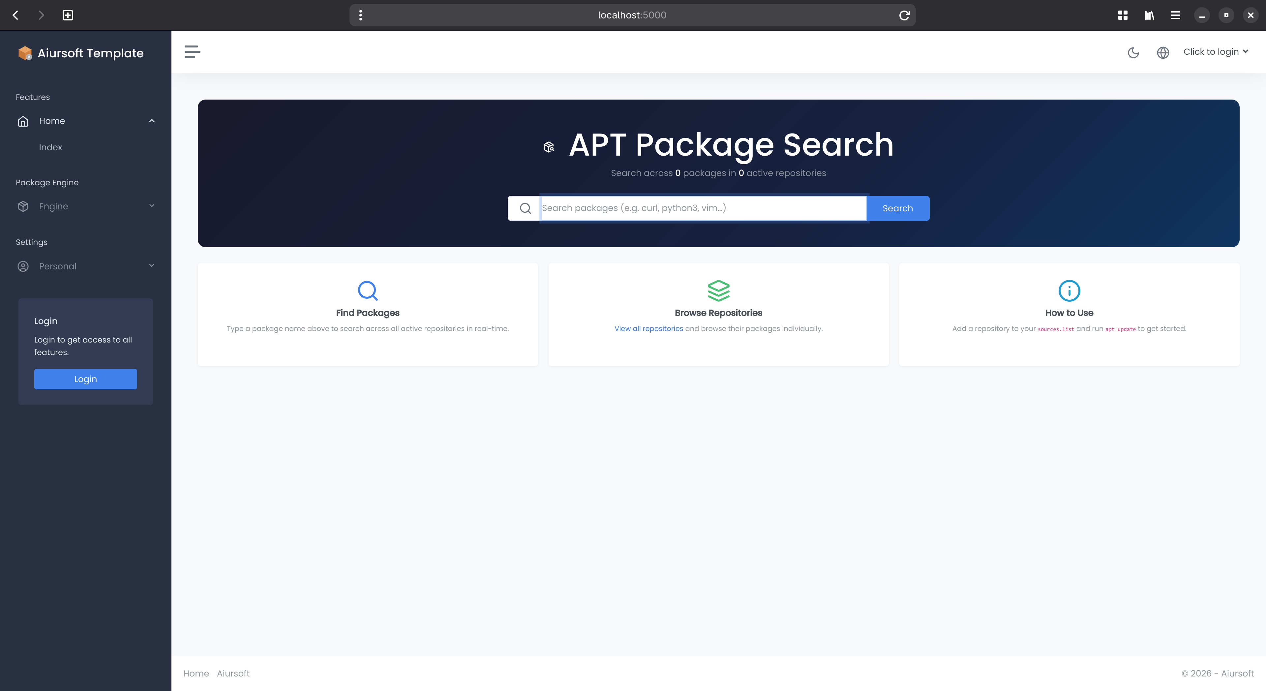Click the Engine package icon in sidebar
Image resolution: width=1266 pixels, height=691 pixels.
click(x=23, y=206)
